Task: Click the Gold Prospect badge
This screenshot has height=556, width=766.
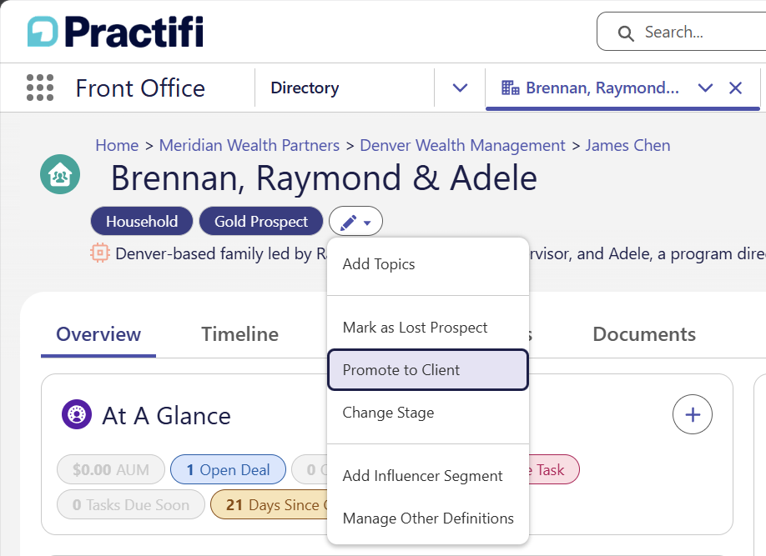Action: 261,221
